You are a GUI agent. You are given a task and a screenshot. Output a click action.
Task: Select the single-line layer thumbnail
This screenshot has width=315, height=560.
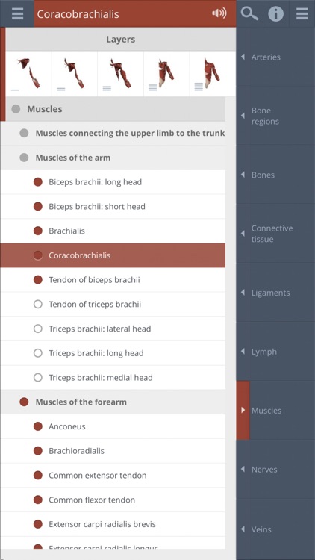(28, 74)
